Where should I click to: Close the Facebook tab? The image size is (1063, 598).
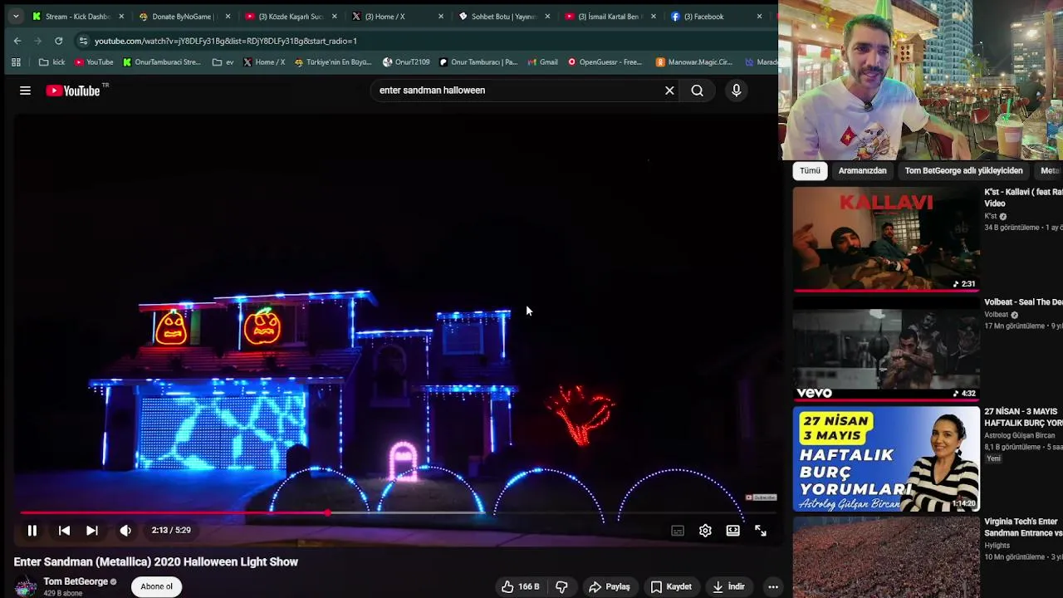759,17
